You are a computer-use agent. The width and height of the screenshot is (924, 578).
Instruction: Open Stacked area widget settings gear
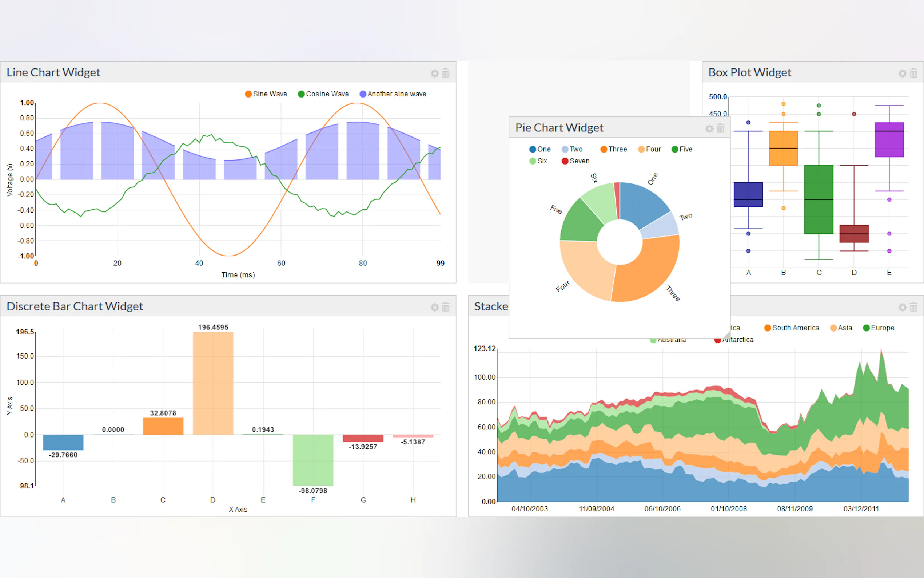[x=902, y=307]
